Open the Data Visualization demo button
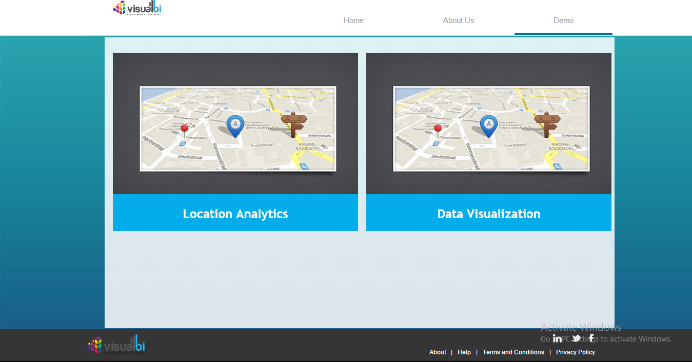Image resolution: width=692 pixels, height=362 pixels. (x=489, y=214)
